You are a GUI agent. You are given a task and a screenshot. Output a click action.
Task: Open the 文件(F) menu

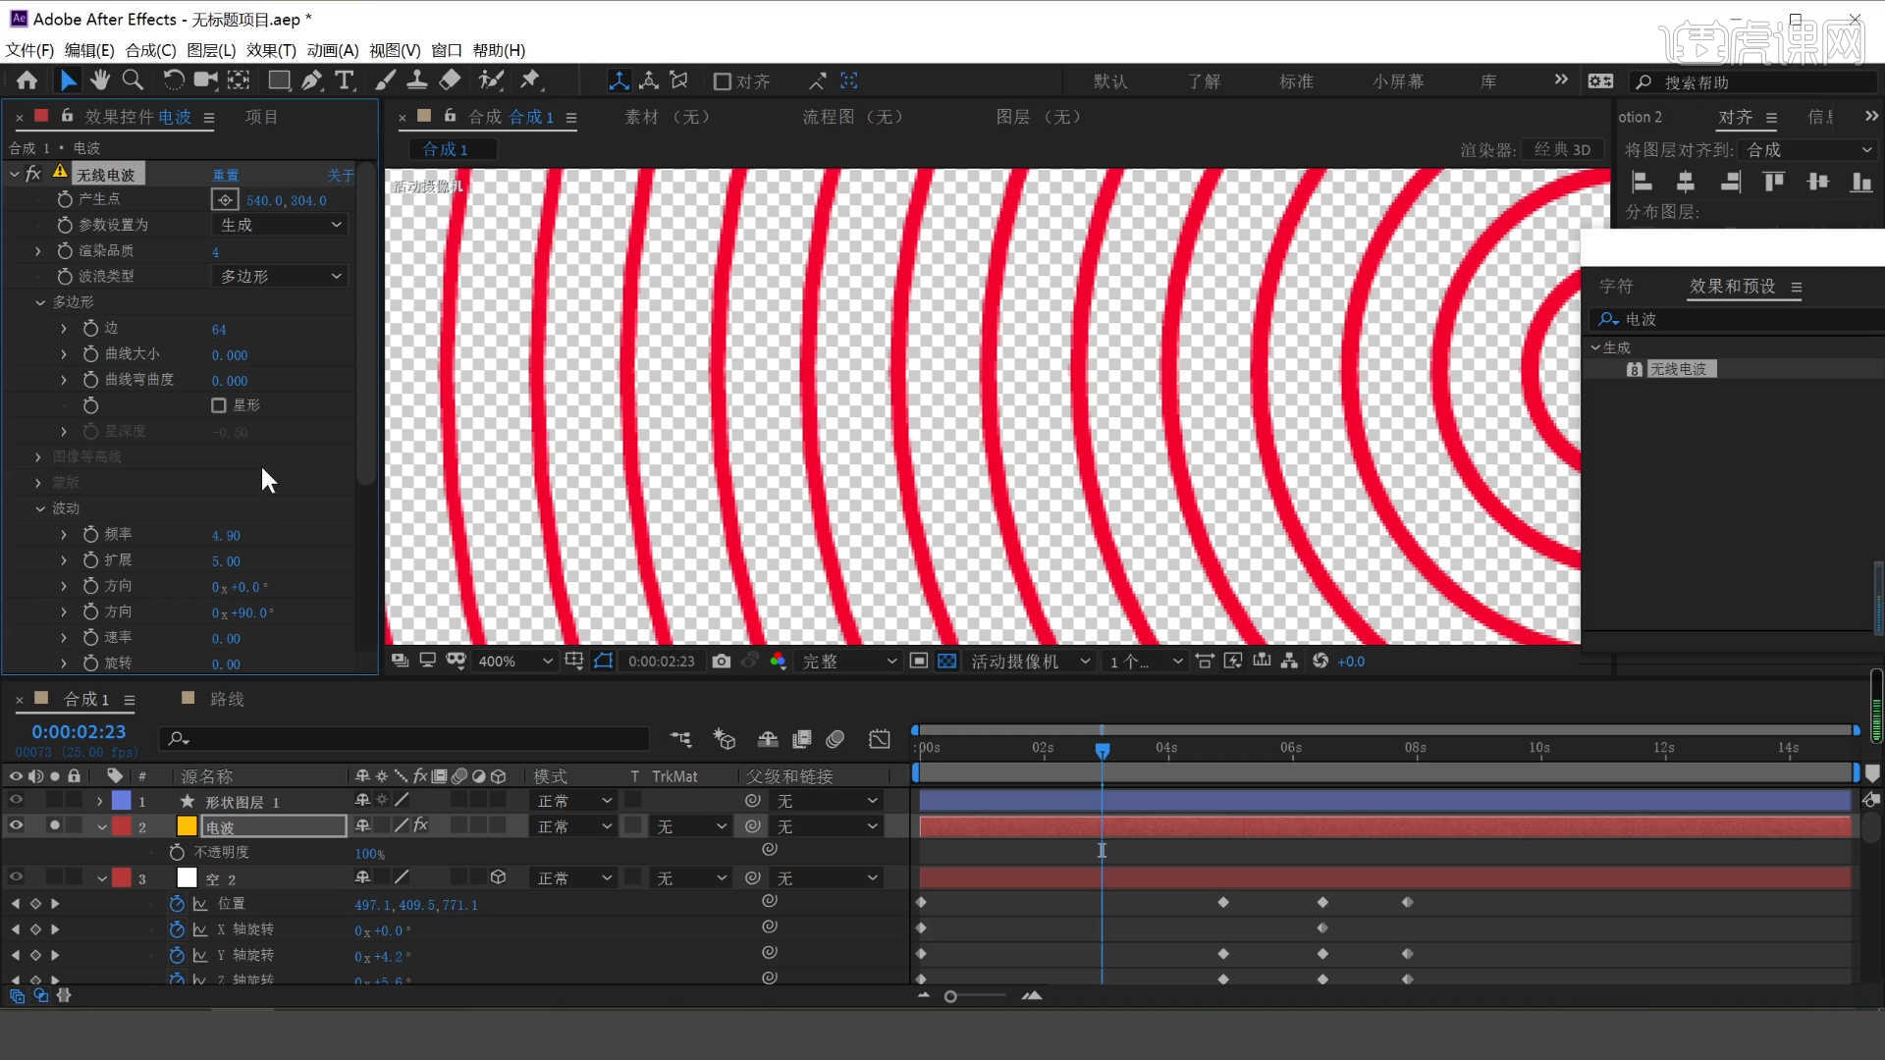[x=29, y=50]
